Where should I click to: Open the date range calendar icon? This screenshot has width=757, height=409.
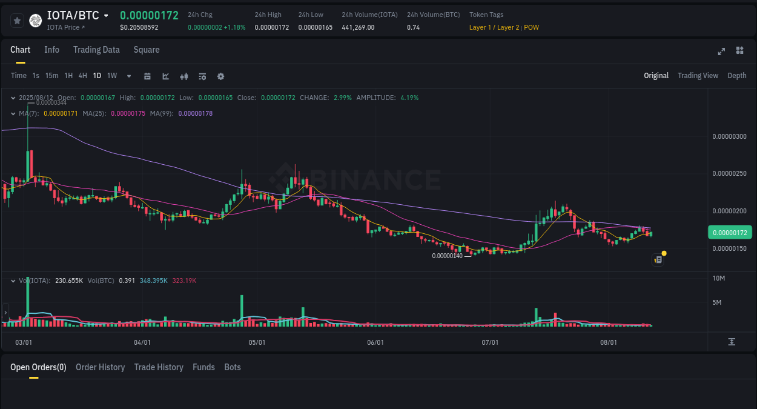pos(147,76)
